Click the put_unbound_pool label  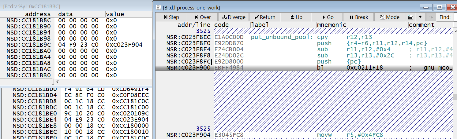click(x=282, y=37)
